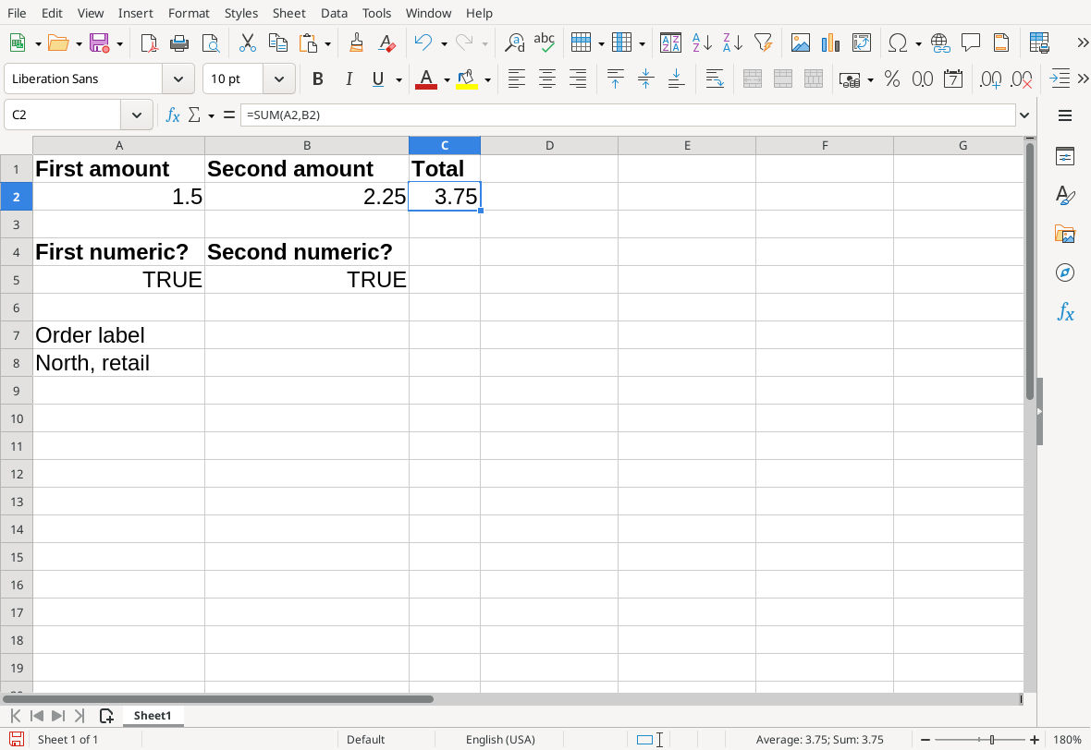
Task: Expand the Name Box dropdown
Action: [x=137, y=115]
